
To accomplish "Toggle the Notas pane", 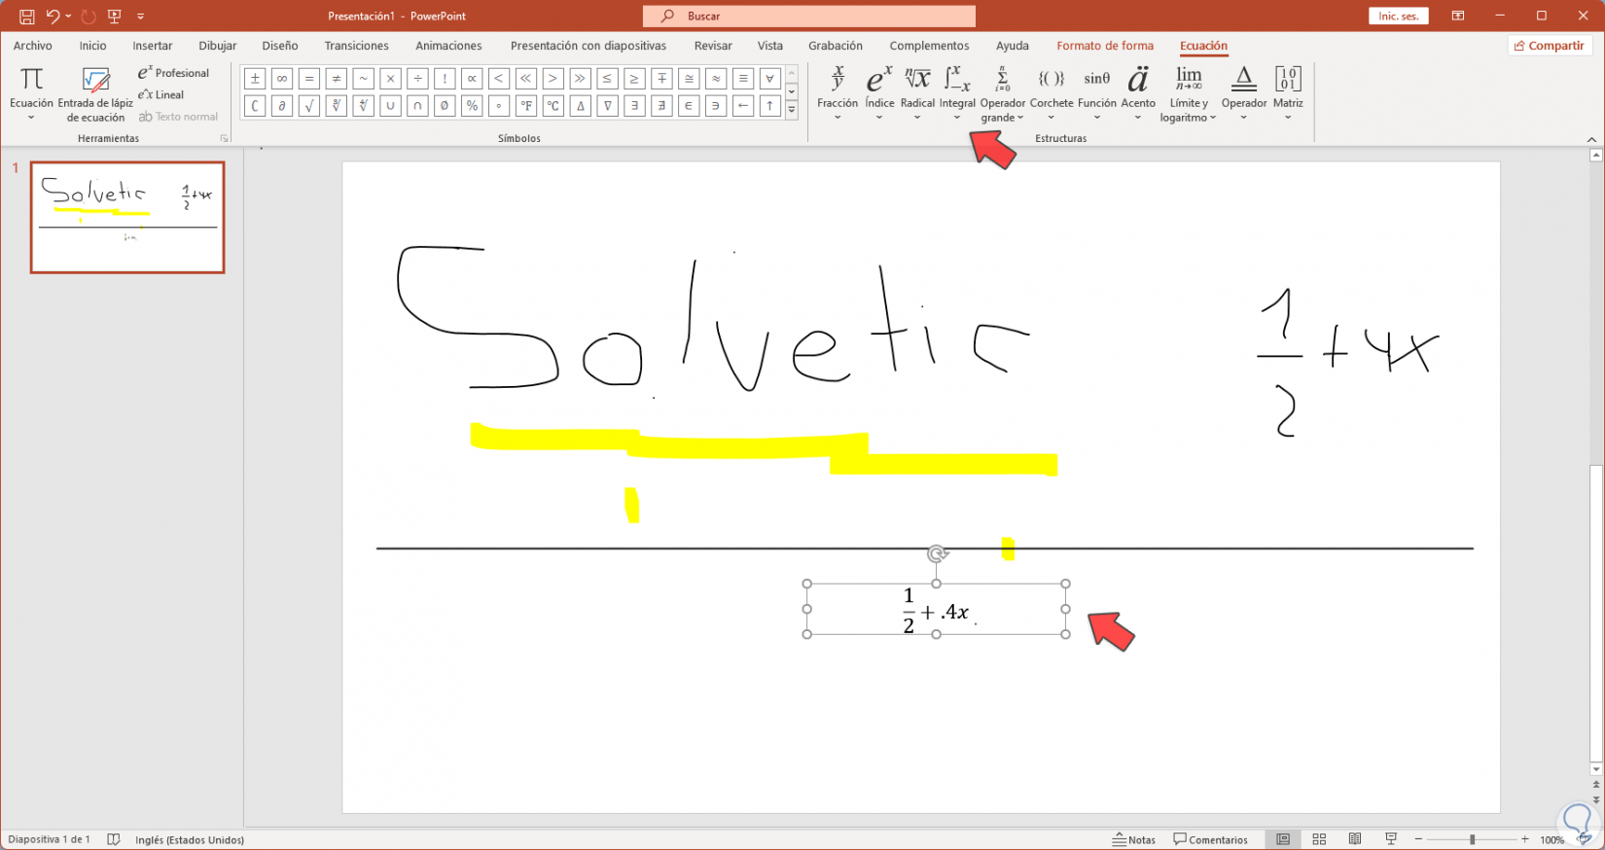I will 1135,839.
